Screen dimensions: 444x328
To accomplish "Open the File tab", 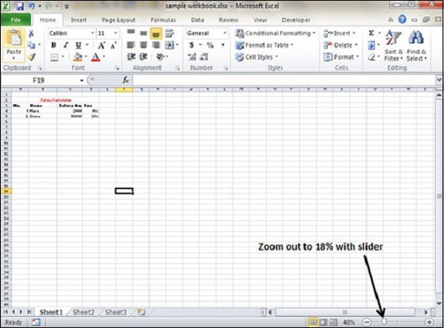I will 16,20.
